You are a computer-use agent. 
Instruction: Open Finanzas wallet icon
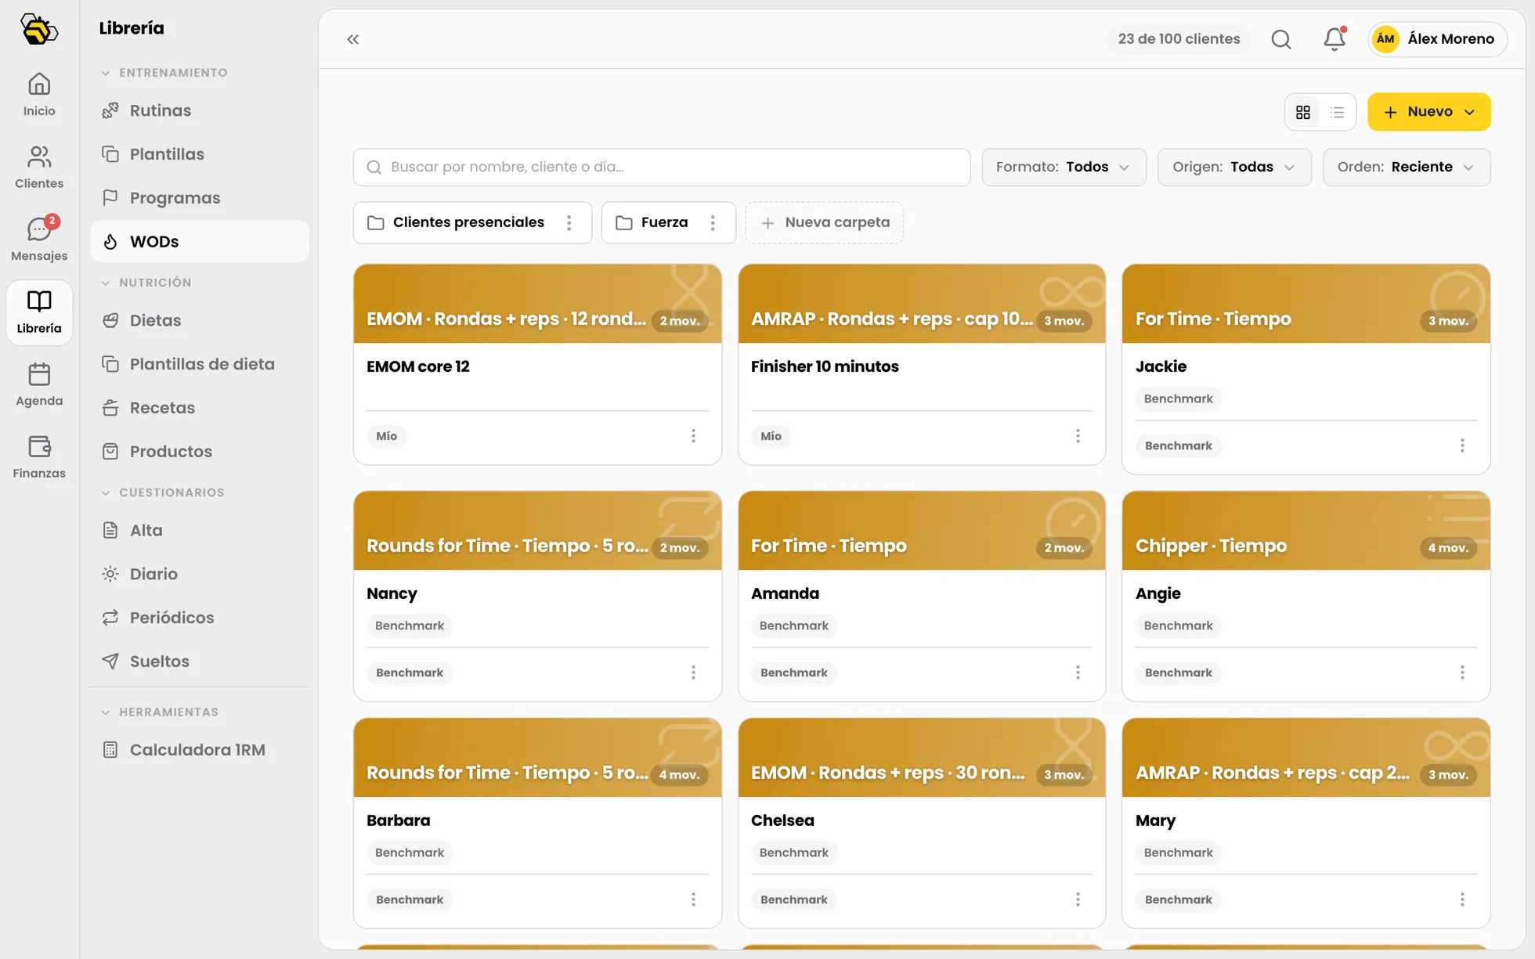pos(39,457)
